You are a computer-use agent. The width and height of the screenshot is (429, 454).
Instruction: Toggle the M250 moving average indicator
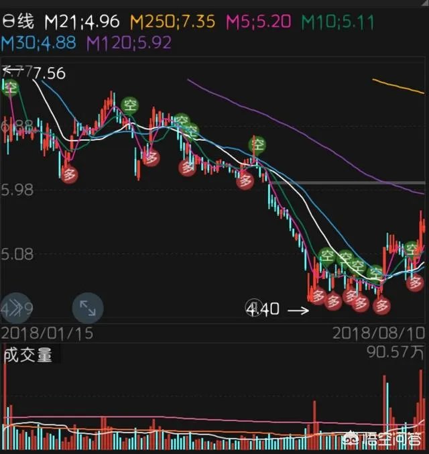click(x=172, y=21)
